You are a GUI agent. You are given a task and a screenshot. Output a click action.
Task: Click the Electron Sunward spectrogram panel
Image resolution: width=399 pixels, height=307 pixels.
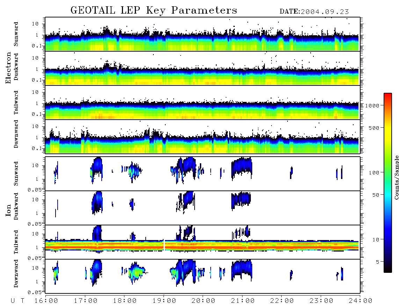[203, 34]
